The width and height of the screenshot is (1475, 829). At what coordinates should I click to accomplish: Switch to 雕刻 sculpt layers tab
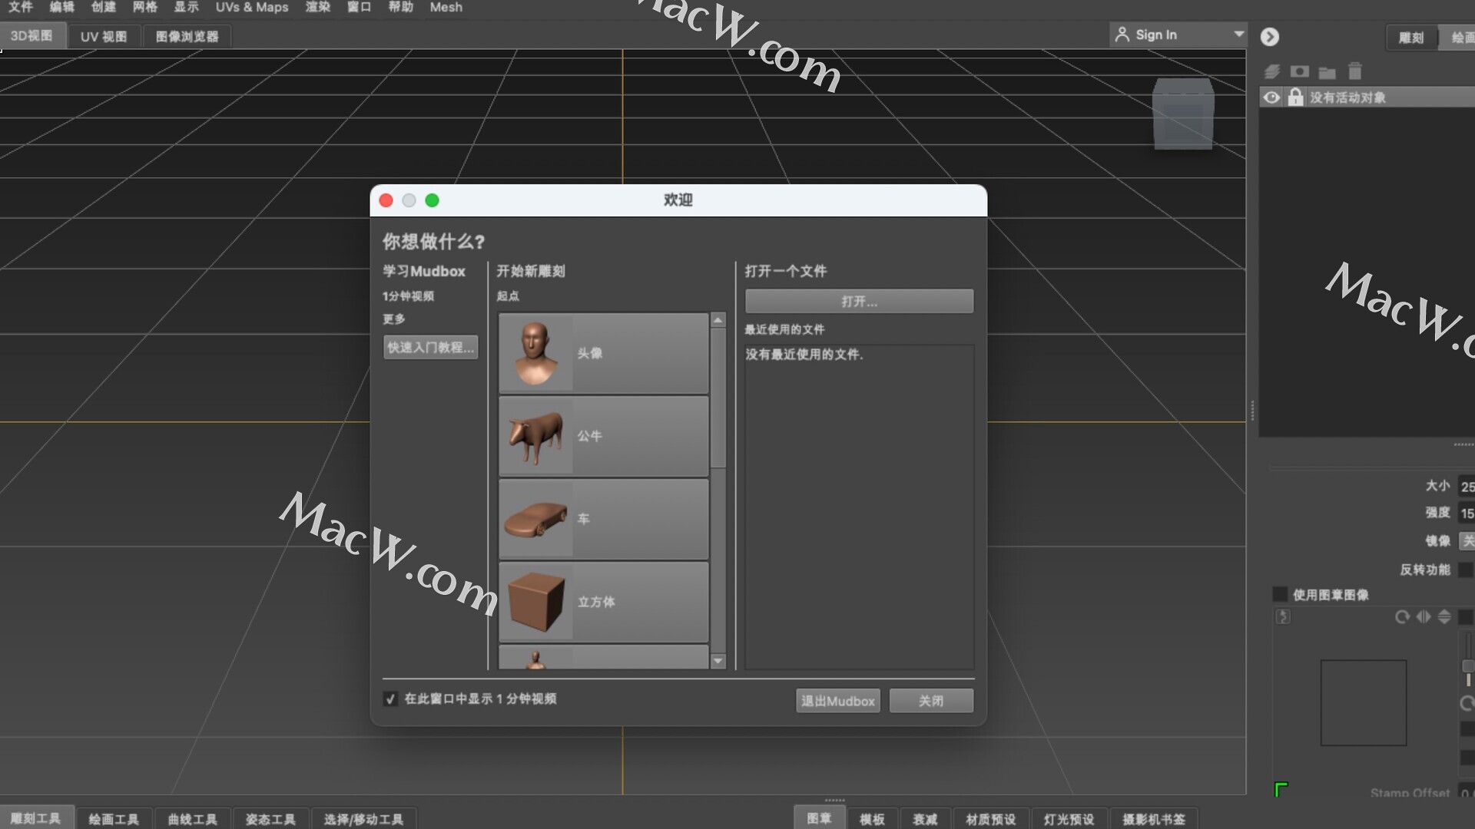[1411, 38]
